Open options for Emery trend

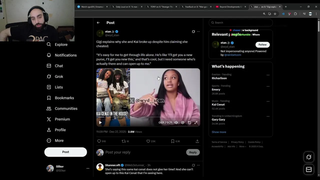click(x=268, y=86)
